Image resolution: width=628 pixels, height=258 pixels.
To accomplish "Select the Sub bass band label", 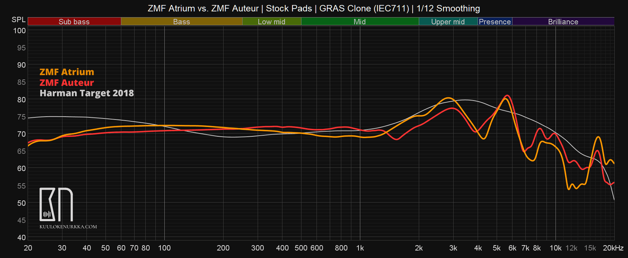I will coord(74,22).
